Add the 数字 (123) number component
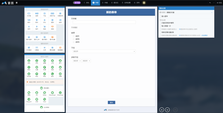 (29, 21)
